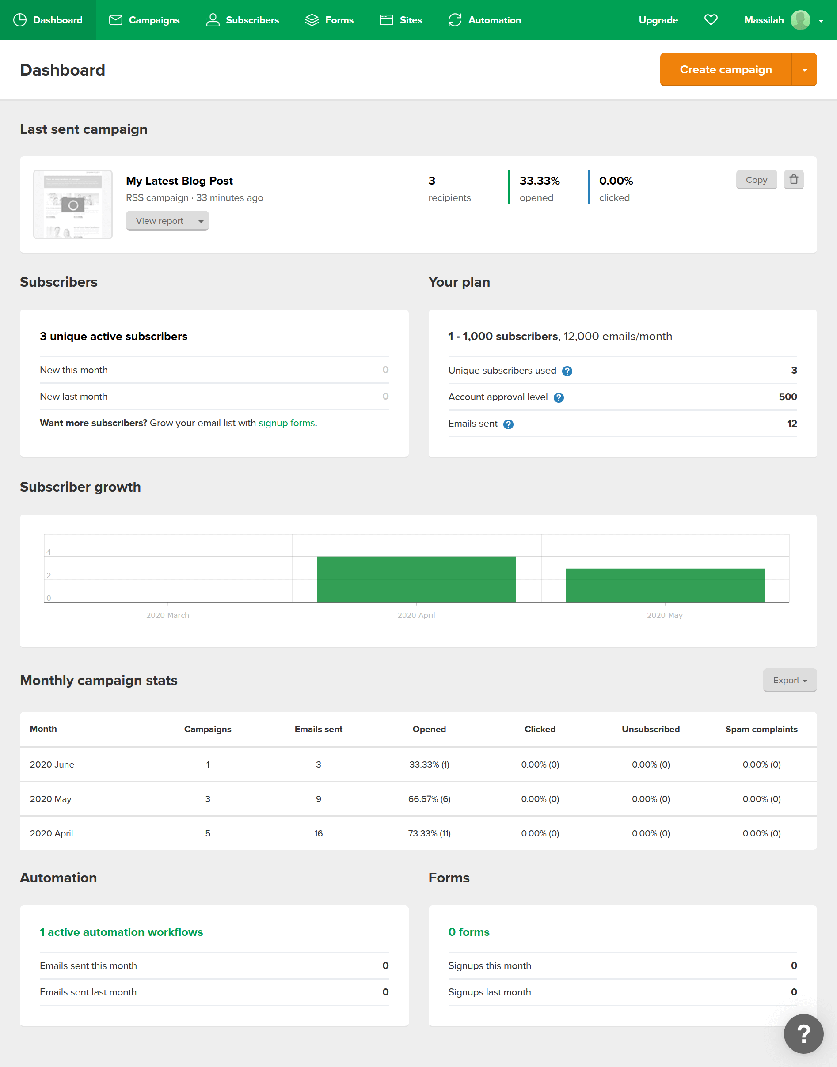Click the 3 recipients stat

point(449,189)
